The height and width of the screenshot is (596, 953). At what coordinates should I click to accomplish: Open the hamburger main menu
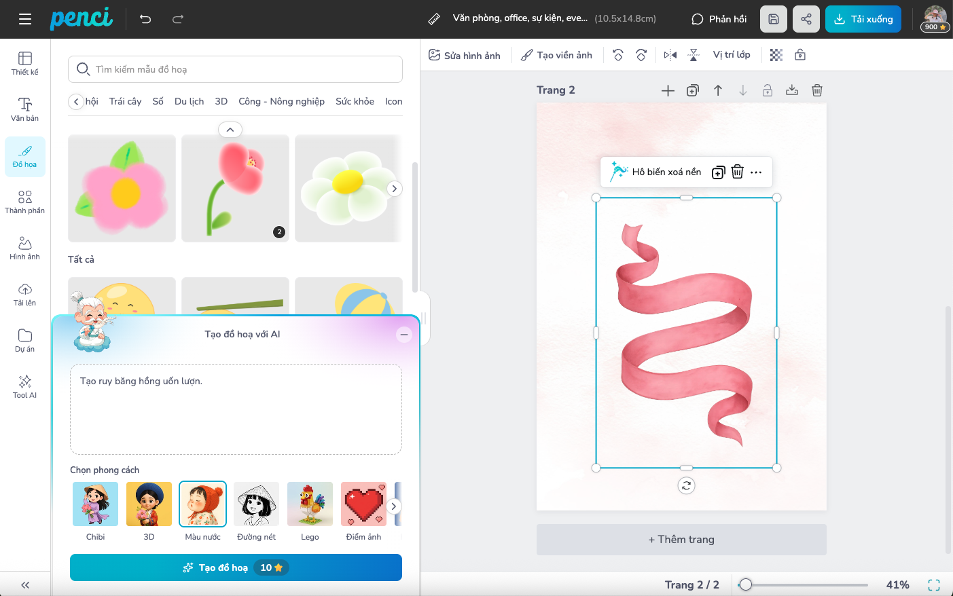tap(25, 19)
